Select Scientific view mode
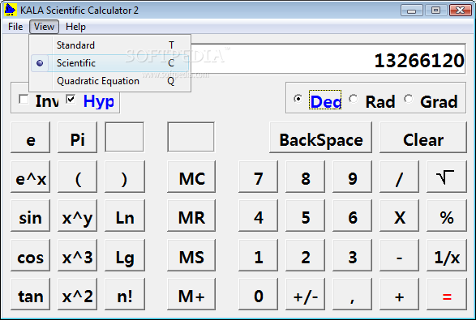 110,63
